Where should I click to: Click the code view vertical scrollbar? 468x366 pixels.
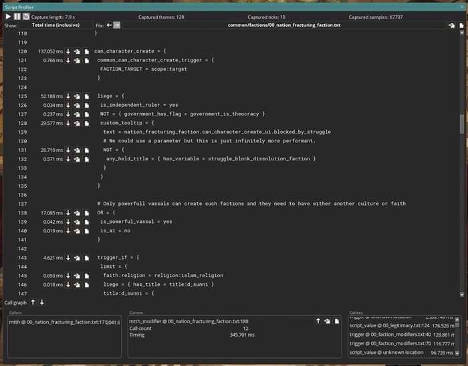coord(461,124)
